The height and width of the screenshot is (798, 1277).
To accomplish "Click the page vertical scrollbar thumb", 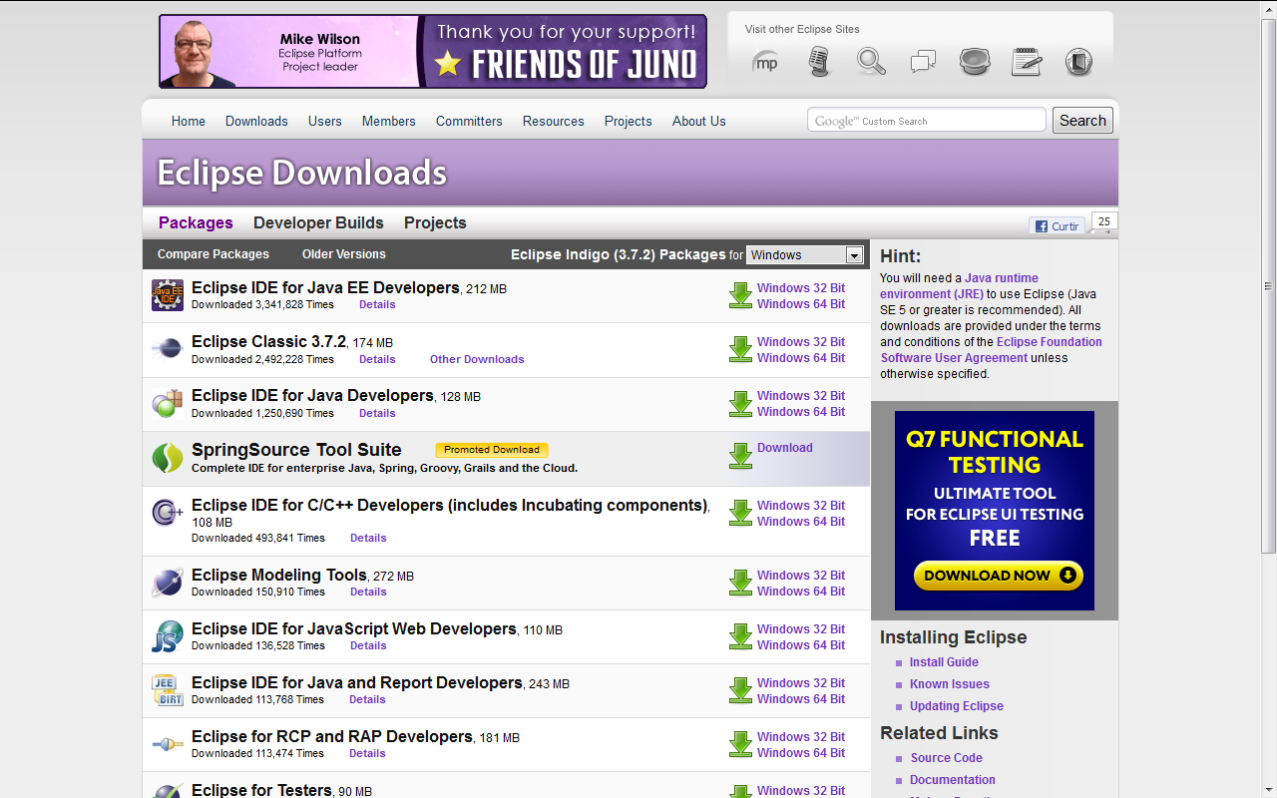I will (1268, 284).
